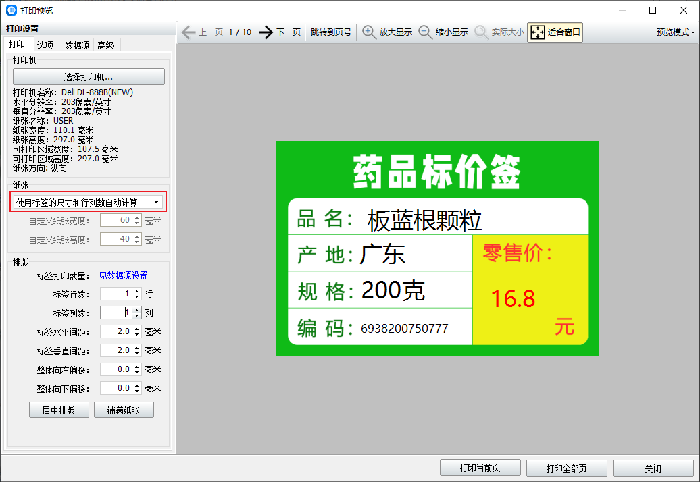Increase 标签列数 with up arrow

[137, 309]
